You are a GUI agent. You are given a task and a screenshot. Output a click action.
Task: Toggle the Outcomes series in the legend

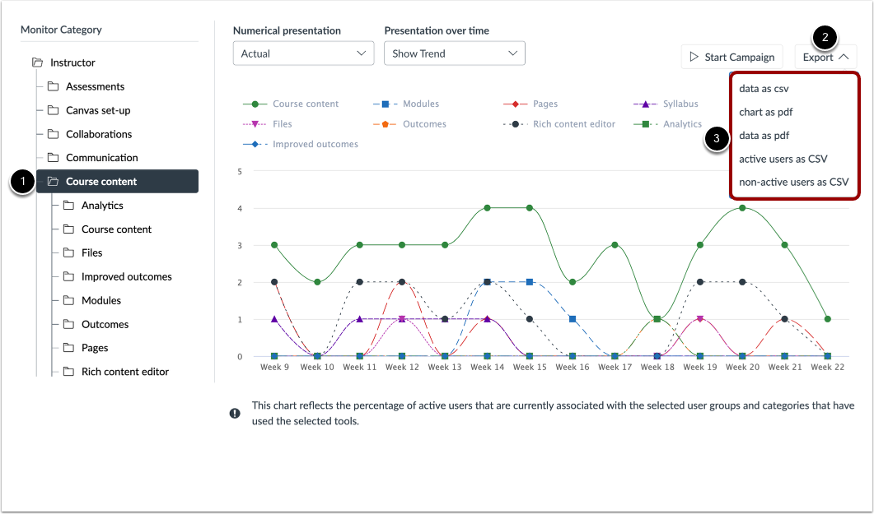[x=420, y=123]
